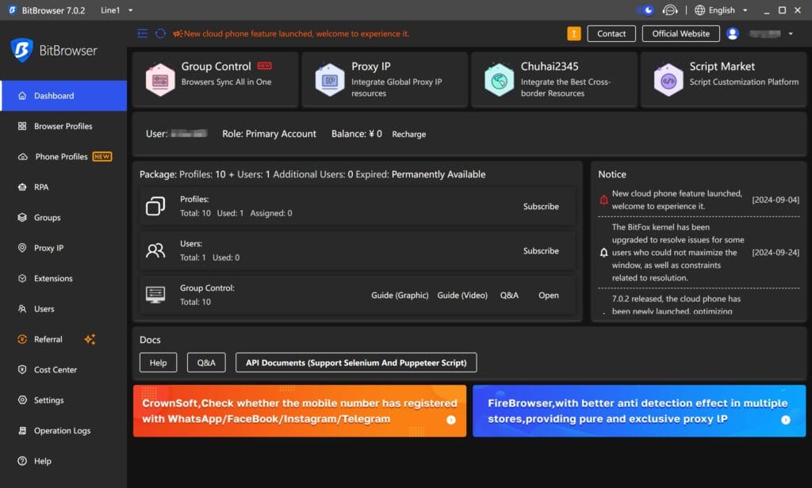Click the red alarm bell notice icon
Screen dimensions: 812x488
pyautogui.click(x=603, y=200)
